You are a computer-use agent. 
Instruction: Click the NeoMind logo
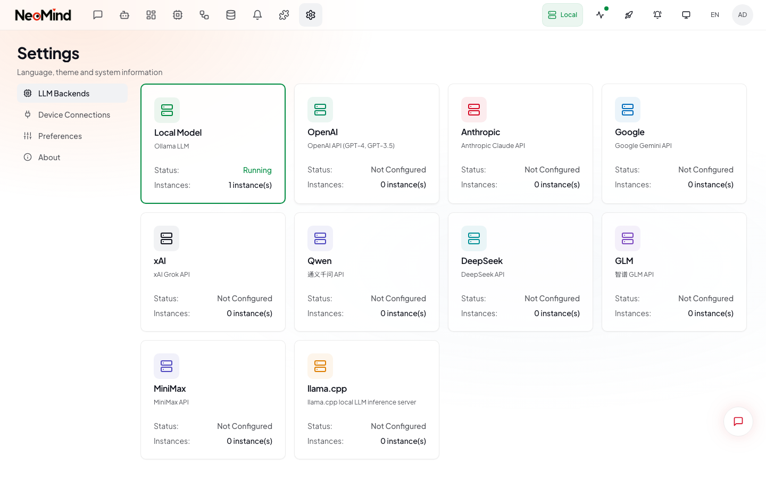[43, 15]
